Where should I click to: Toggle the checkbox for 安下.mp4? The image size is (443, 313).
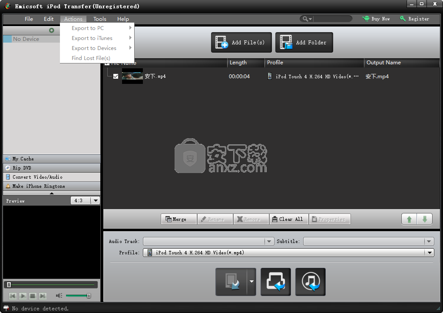coord(116,77)
